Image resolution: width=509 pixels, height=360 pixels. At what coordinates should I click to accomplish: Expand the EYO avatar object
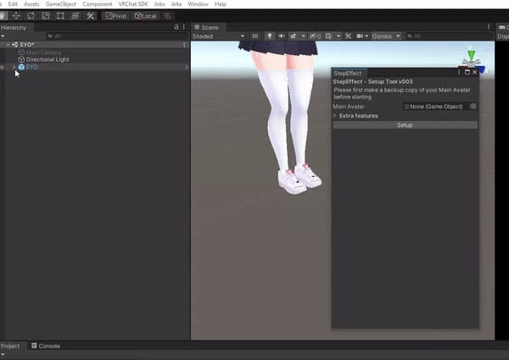14,67
